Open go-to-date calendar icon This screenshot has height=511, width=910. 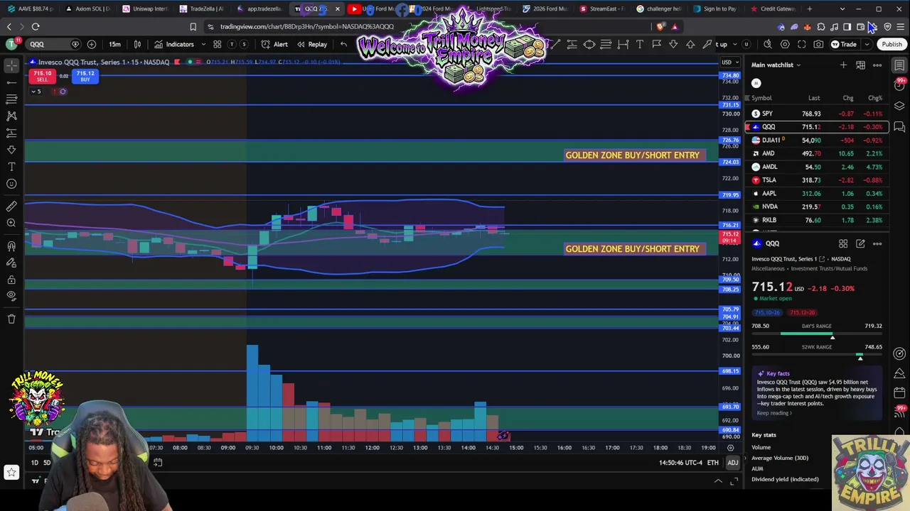click(158, 463)
